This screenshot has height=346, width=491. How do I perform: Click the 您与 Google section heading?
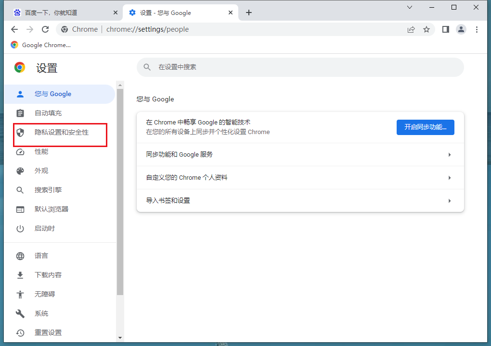point(155,99)
